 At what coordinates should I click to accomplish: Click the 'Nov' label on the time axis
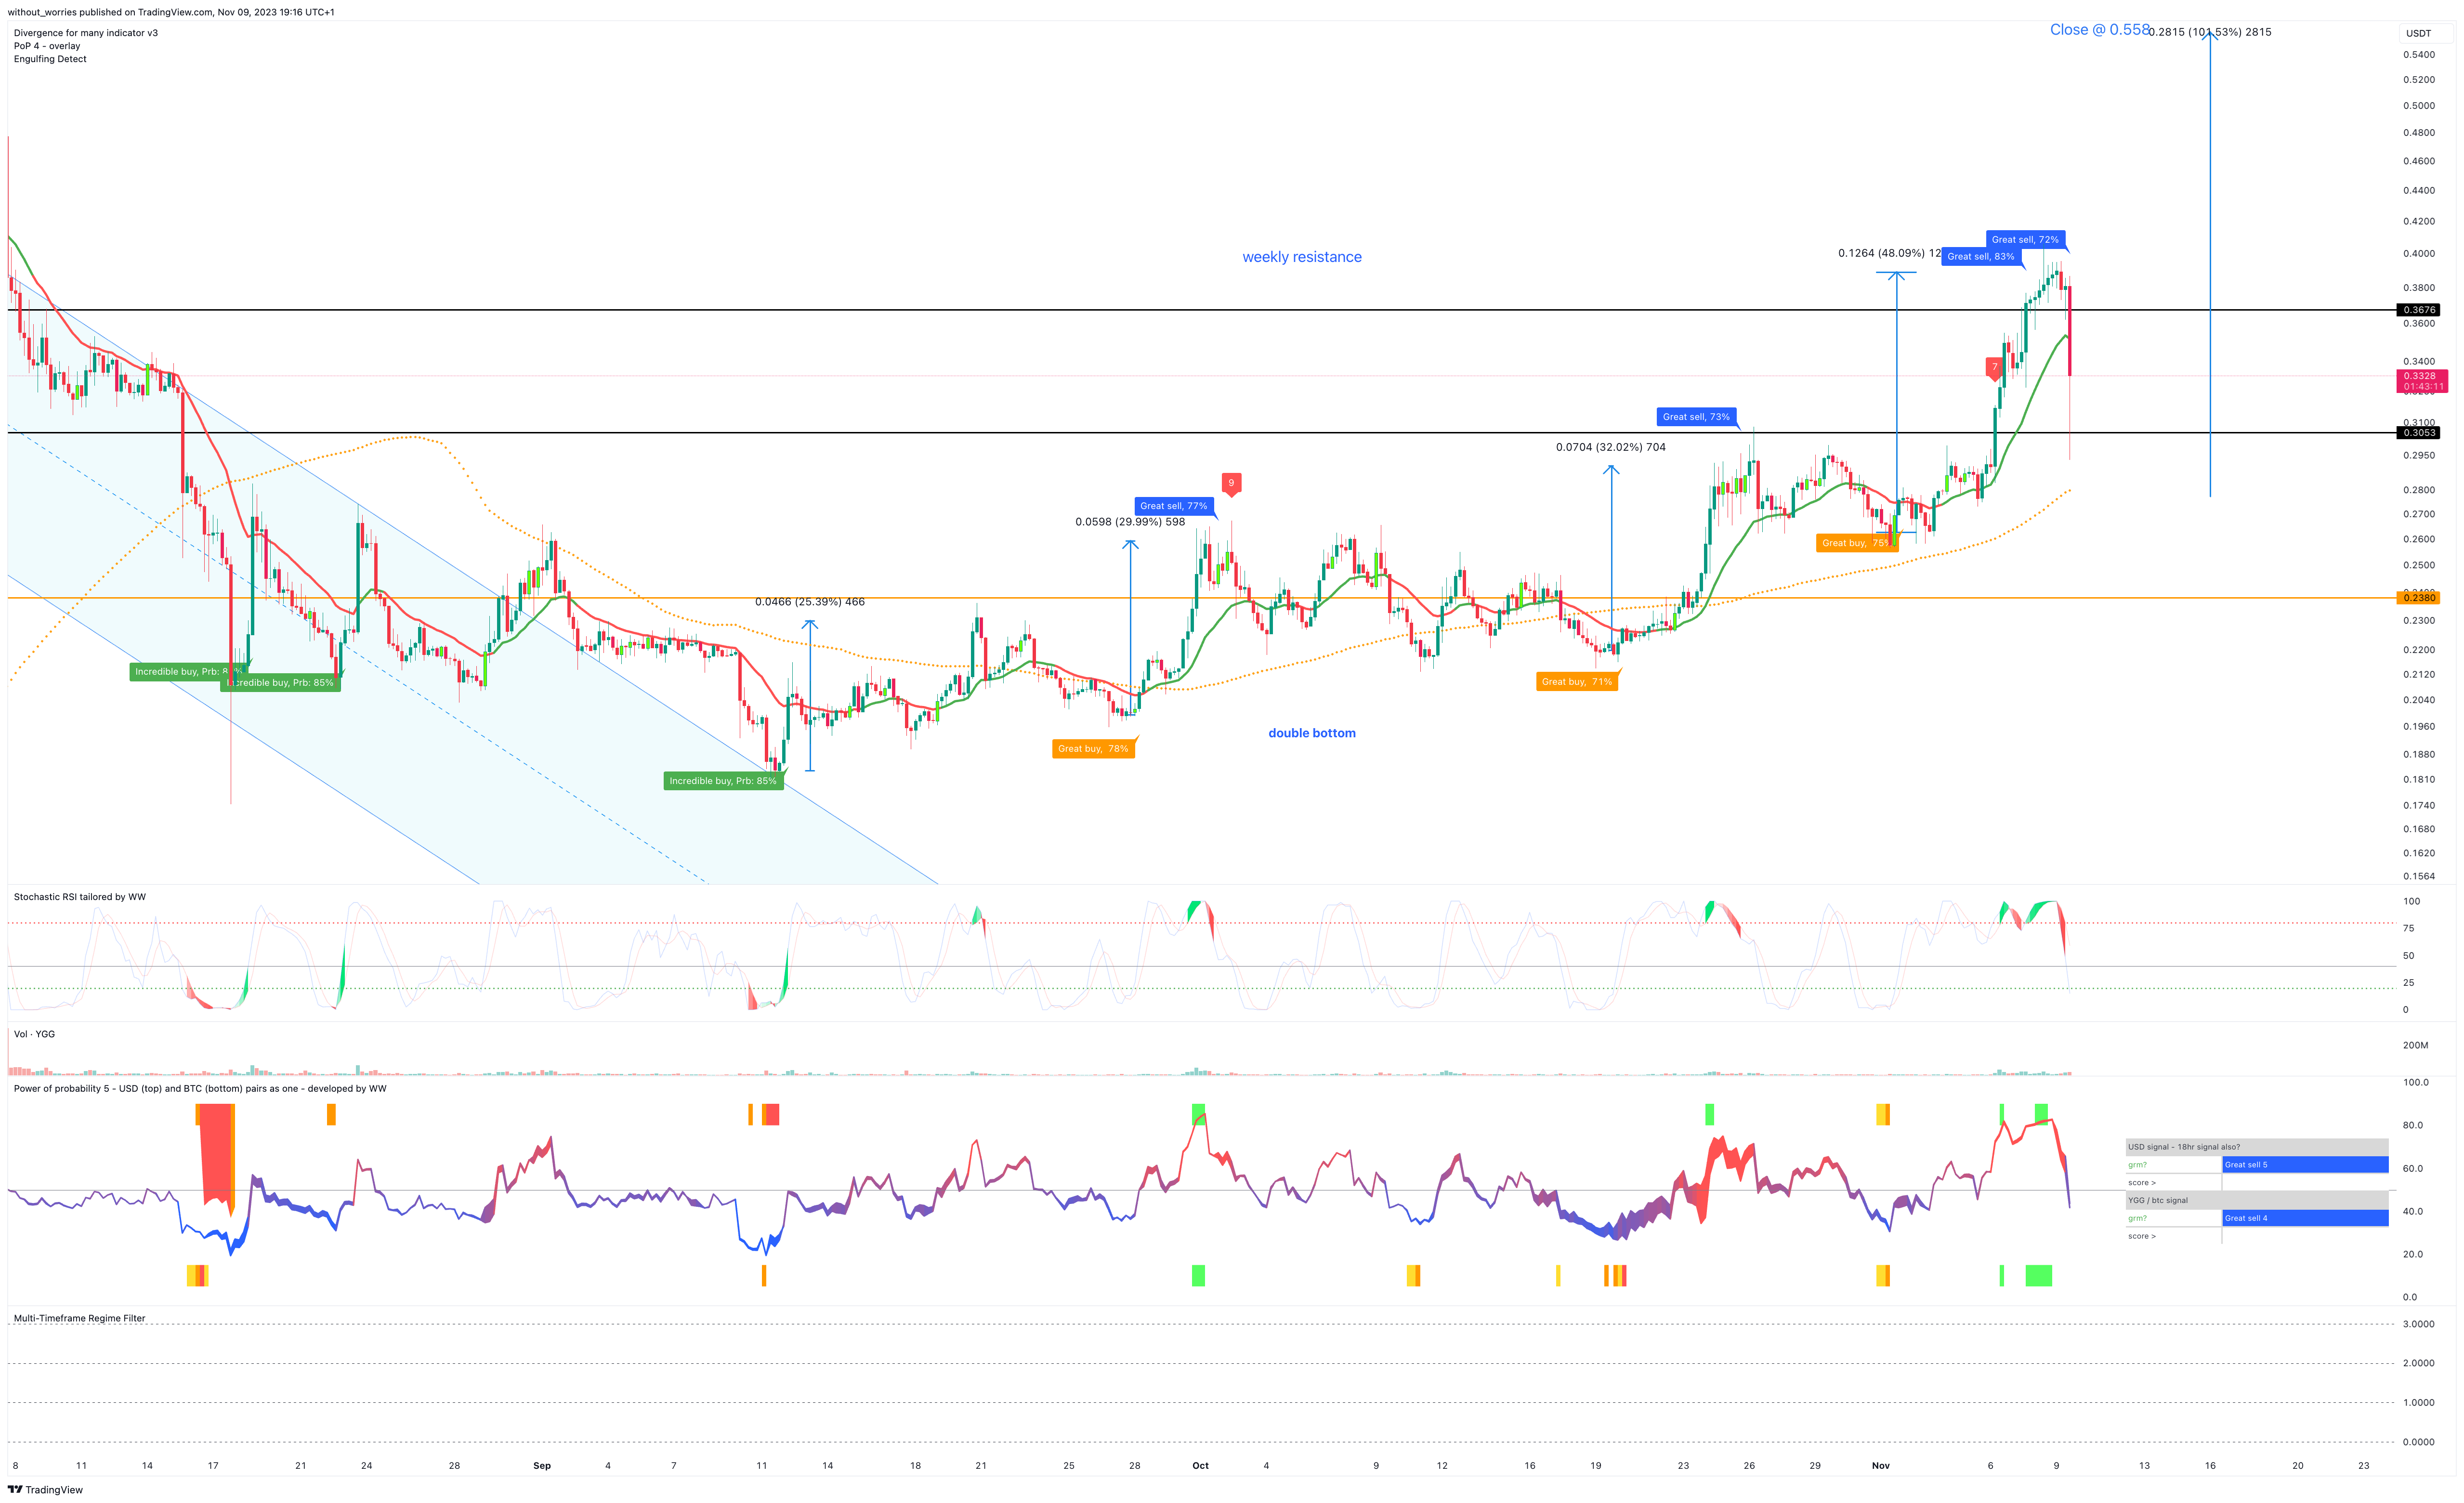tap(1881, 1466)
